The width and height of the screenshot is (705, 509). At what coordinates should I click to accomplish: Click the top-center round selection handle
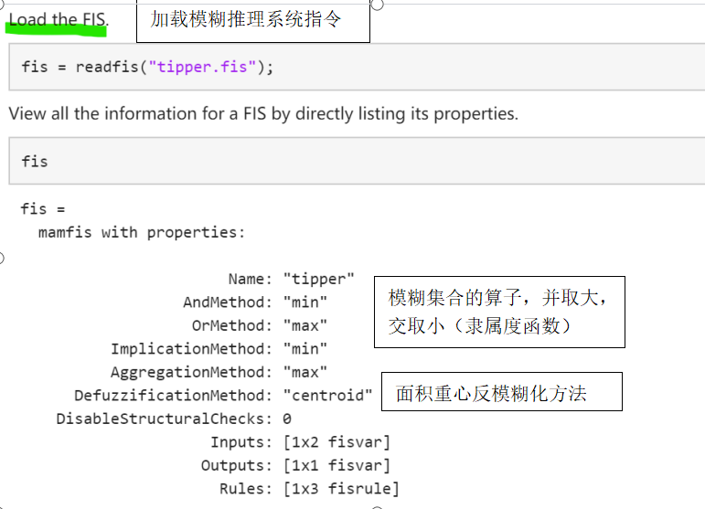(378, 5)
